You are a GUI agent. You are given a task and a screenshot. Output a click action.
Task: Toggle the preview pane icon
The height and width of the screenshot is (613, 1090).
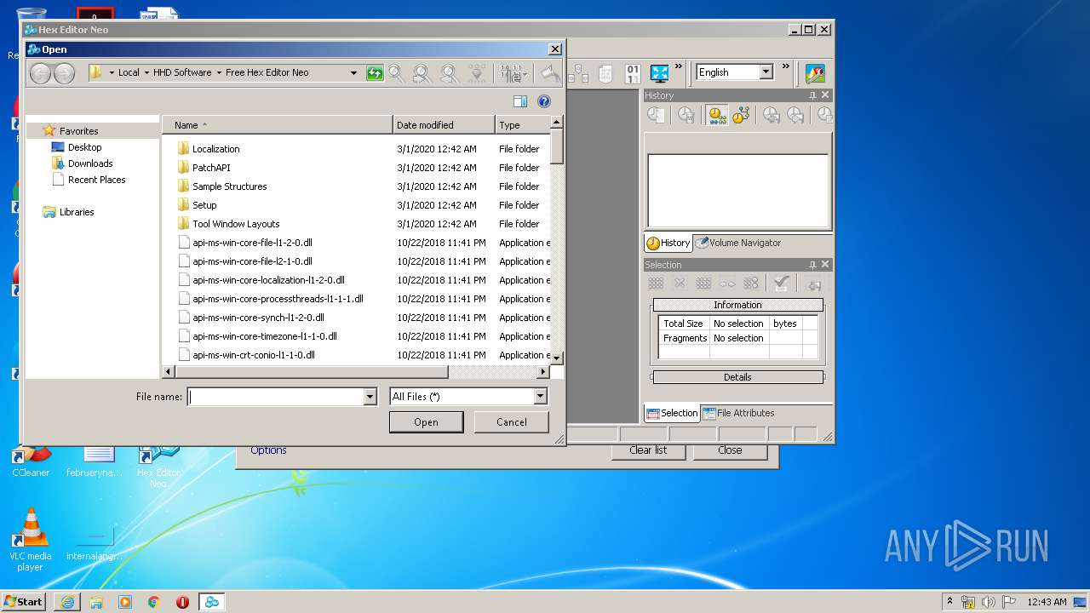click(x=520, y=101)
